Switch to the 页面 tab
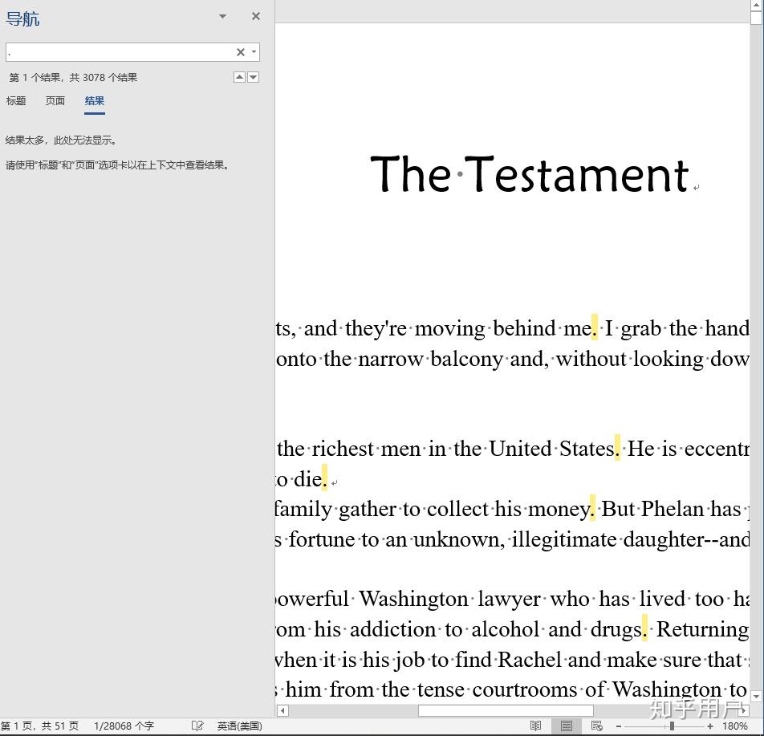Screen dimensions: 764x736 point(55,101)
